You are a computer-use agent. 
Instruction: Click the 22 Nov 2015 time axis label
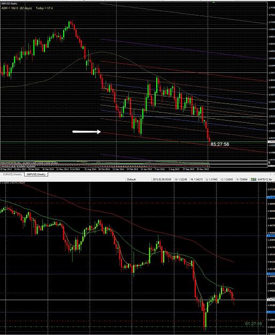[x=203, y=169]
